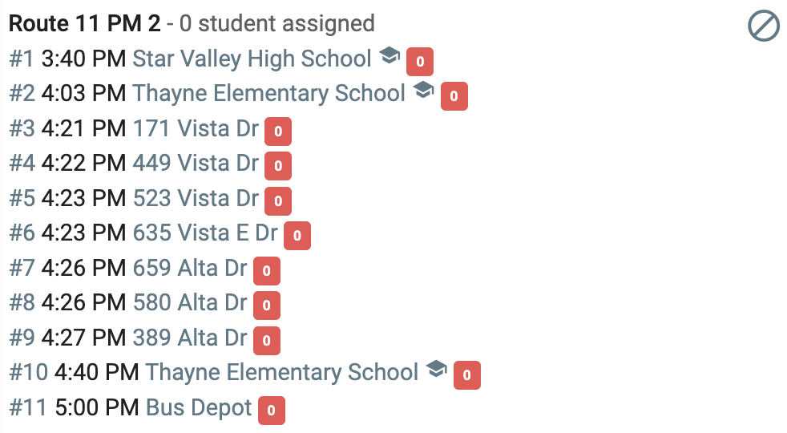Select the 449 Vista Dr stop
The width and height of the screenshot is (787, 433).
(196, 164)
